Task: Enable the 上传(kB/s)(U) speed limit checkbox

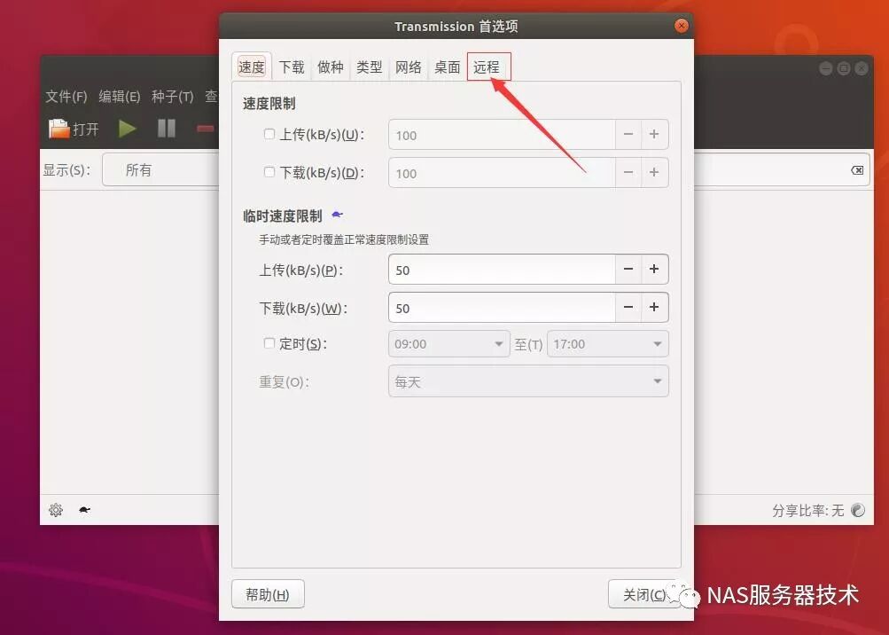Action: pyautogui.click(x=268, y=134)
